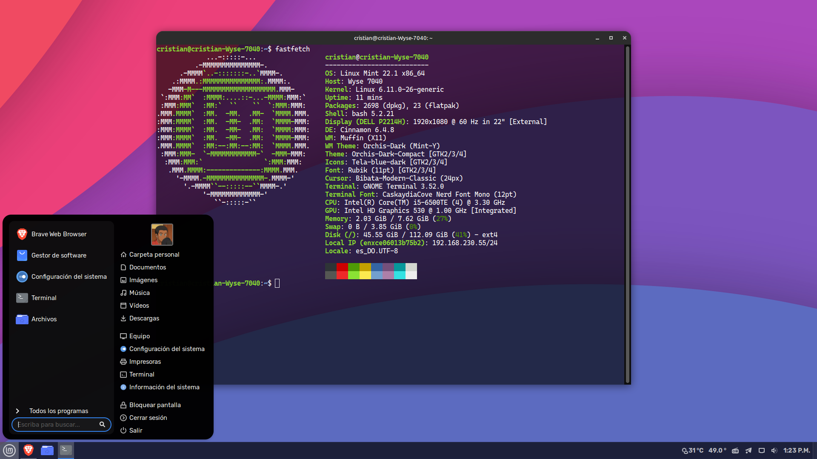This screenshot has width=817, height=459.
Task: Click the Archivos folder icon in favorites
Action: pyautogui.click(x=22, y=319)
